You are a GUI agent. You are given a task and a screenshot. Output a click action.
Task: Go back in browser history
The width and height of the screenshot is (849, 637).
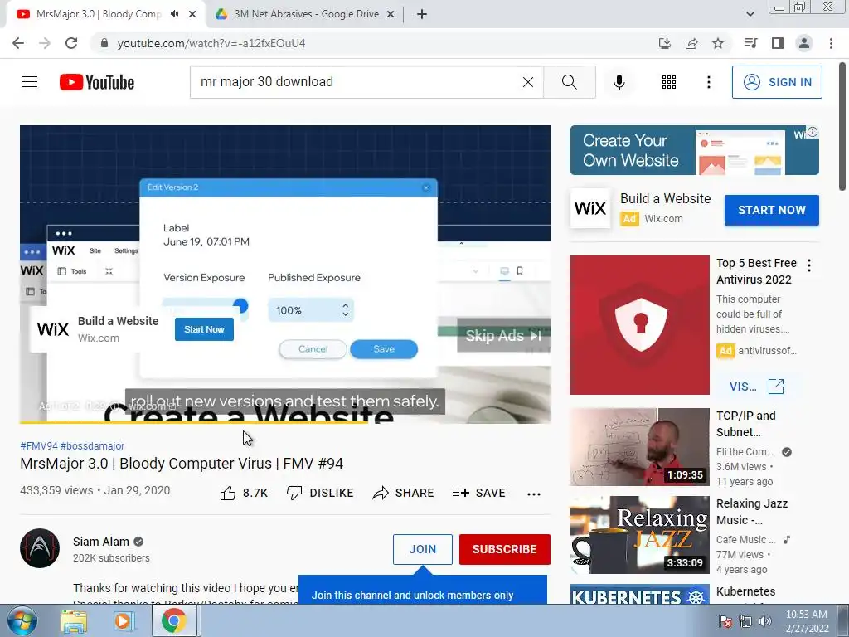click(x=18, y=43)
